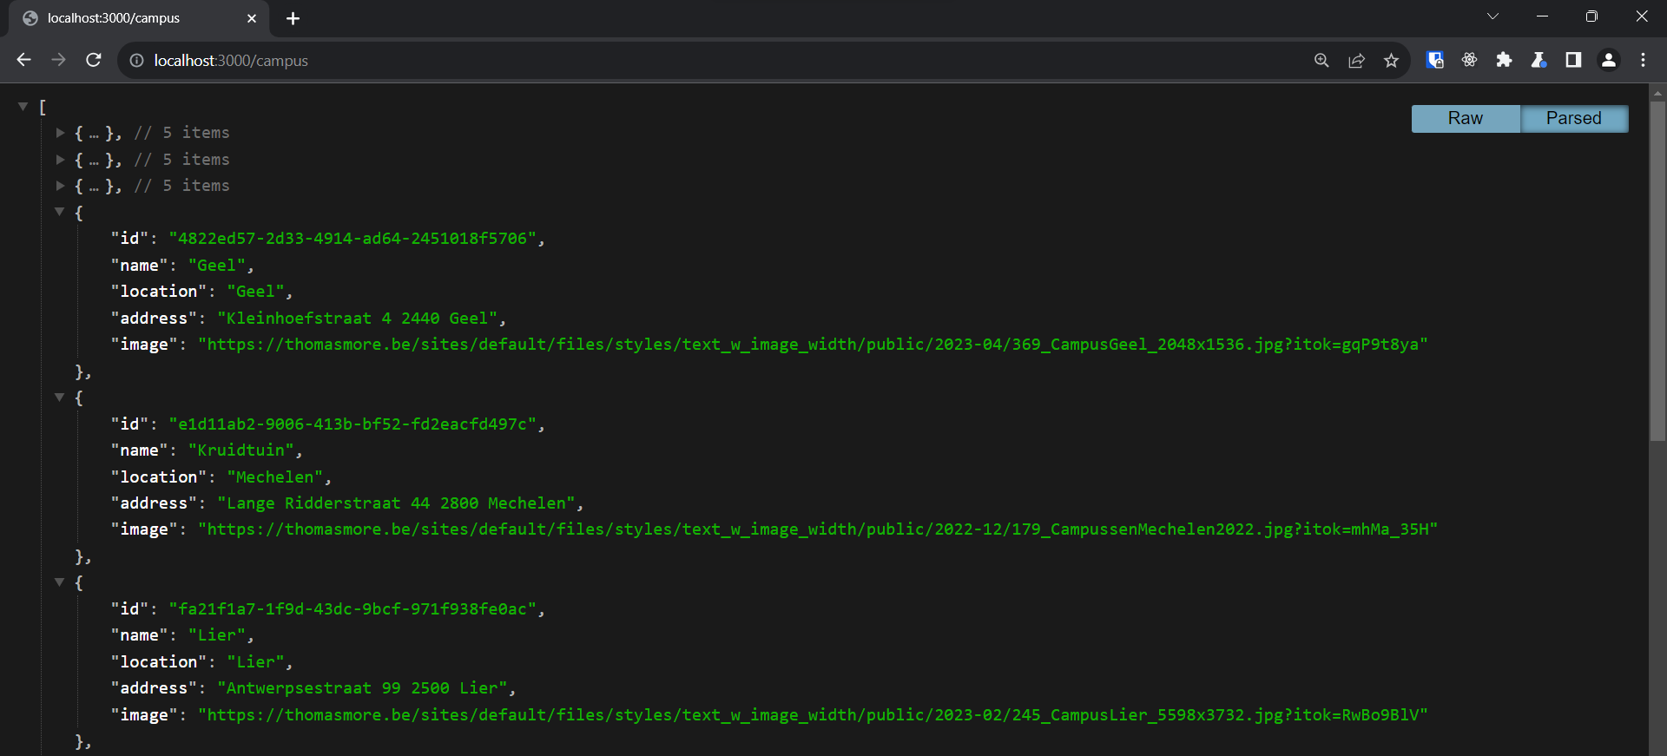Screen dimensions: 1667x756
Task: Open the Bitwarden shield extension
Action: pos(1434,60)
